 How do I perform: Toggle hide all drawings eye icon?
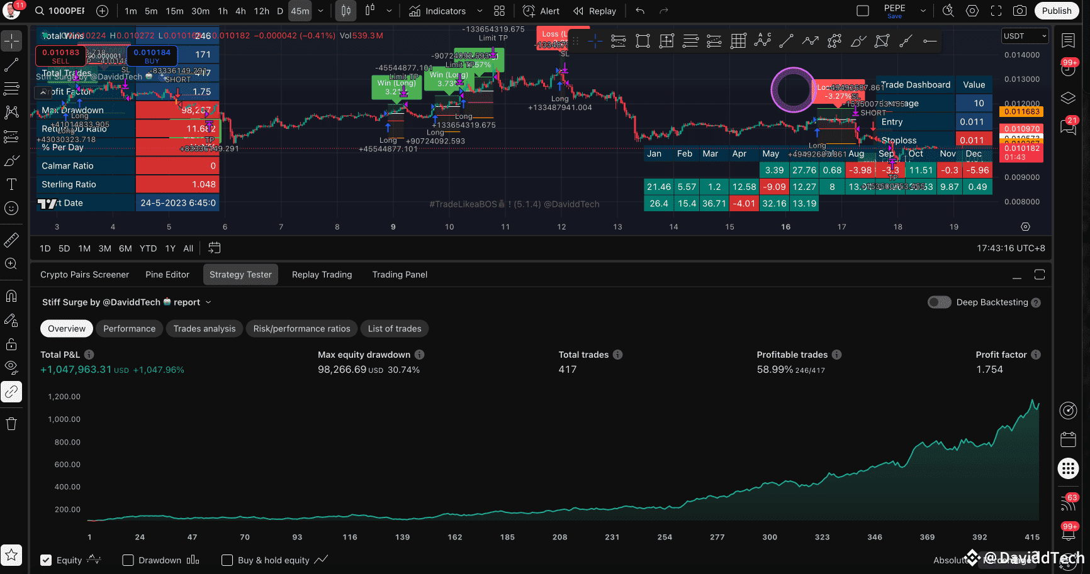pyautogui.click(x=11, y=368)
